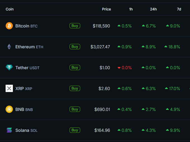Sort by the 7d change column

(179, 9)
